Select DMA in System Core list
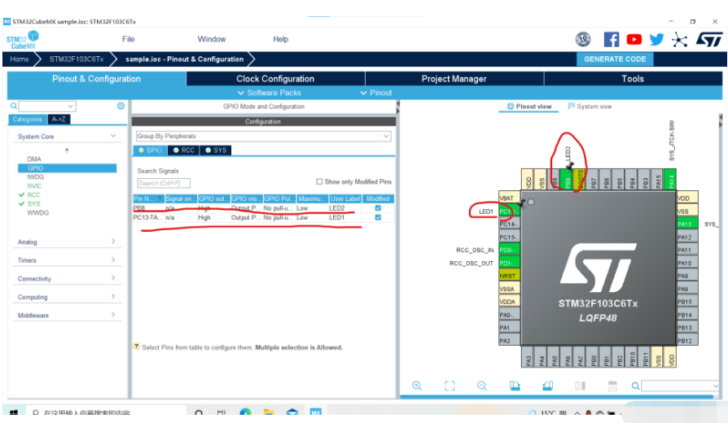This screenshot has height=427, width=728. tap(34, 159)
